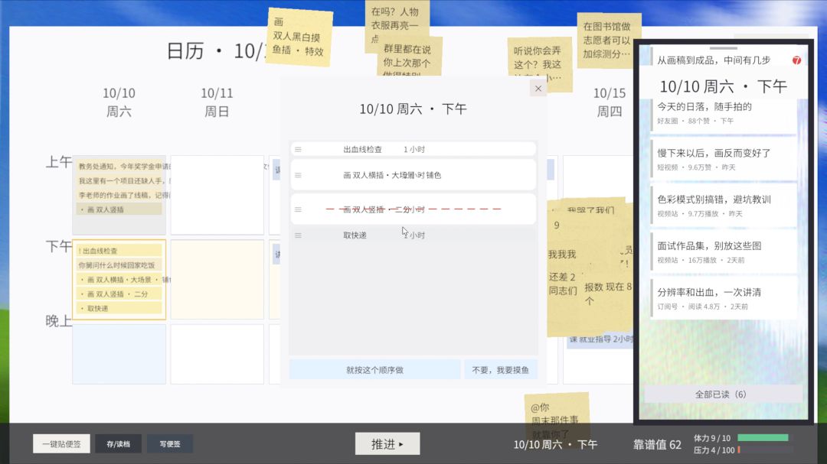Image resolution: width=827 pixels, height=464 pixels.
Task: Click calendar task 画 双人竖插·二分 on 10/10
Action: point(119,294)
